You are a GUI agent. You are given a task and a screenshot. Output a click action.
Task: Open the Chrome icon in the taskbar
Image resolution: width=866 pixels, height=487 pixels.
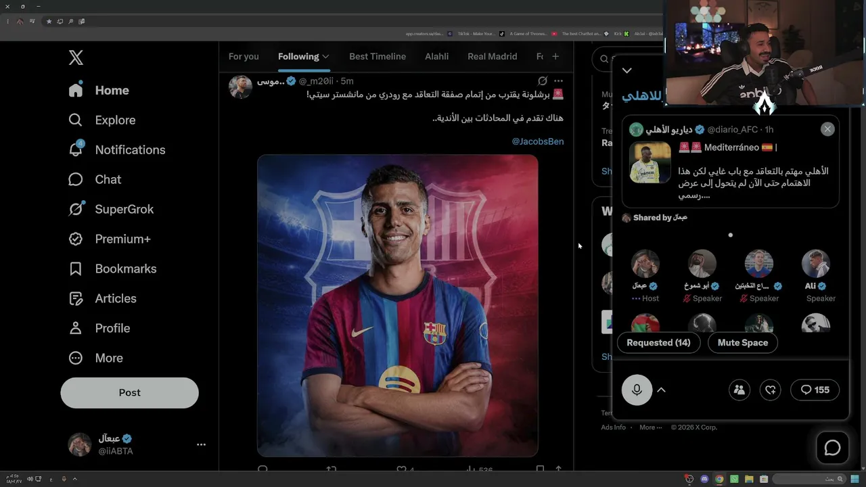(719, 479)
